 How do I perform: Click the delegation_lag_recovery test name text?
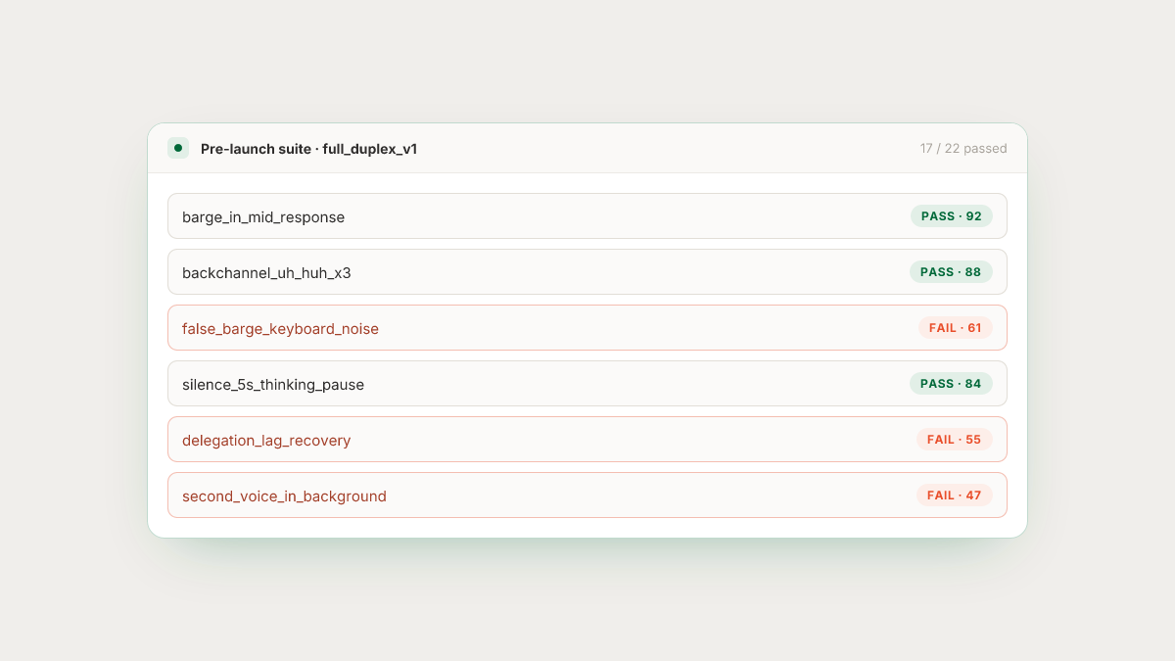266,441
